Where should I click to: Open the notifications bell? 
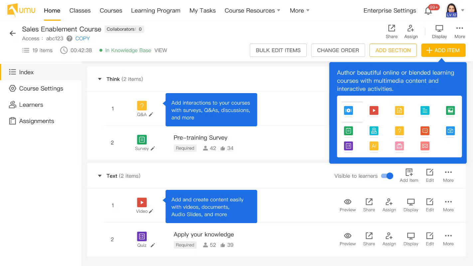(x=428, y=11)
